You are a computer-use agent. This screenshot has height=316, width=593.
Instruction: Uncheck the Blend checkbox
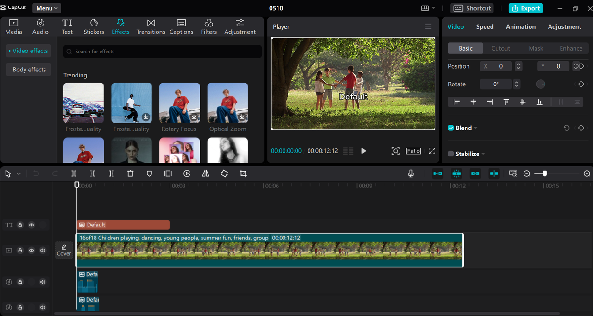(451, 128)
